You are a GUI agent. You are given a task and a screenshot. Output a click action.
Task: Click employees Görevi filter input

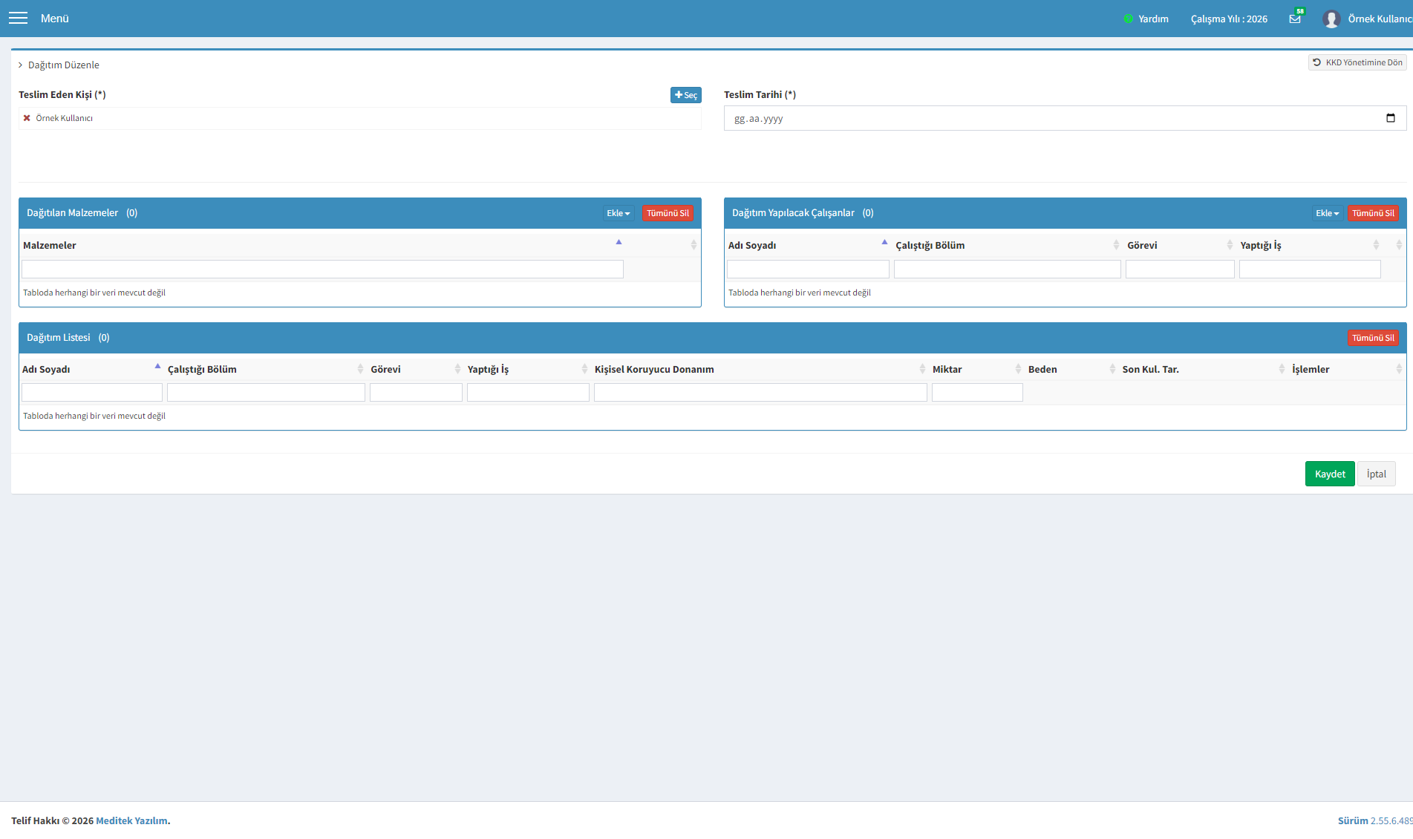(1180, 269)
